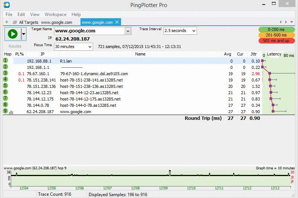Select the 79-67-160-1.dynamic.dsl.as9105.com name

point(94,74)
